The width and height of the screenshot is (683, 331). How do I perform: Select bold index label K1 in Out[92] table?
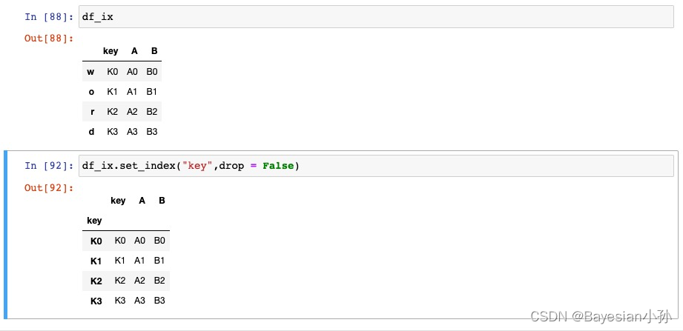tap(96, 261)
